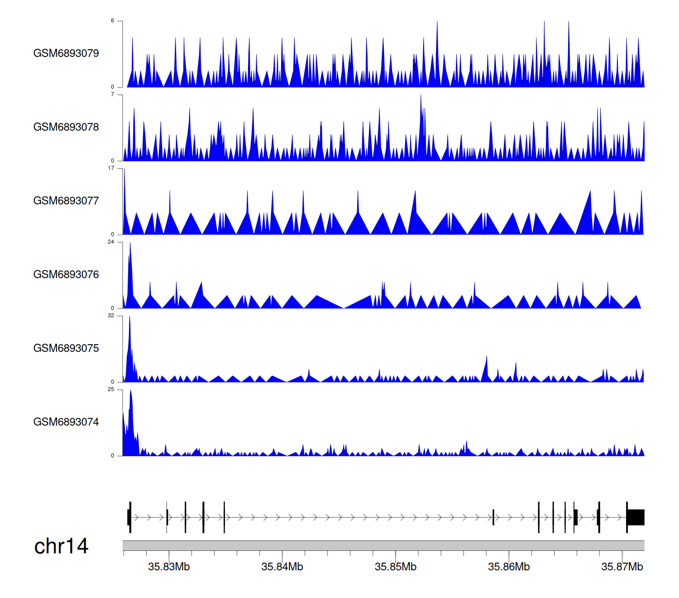The width and height of the screenshot is (679, 598).
Task: Select the GSM6893074 track name
Action: [66, 422]
